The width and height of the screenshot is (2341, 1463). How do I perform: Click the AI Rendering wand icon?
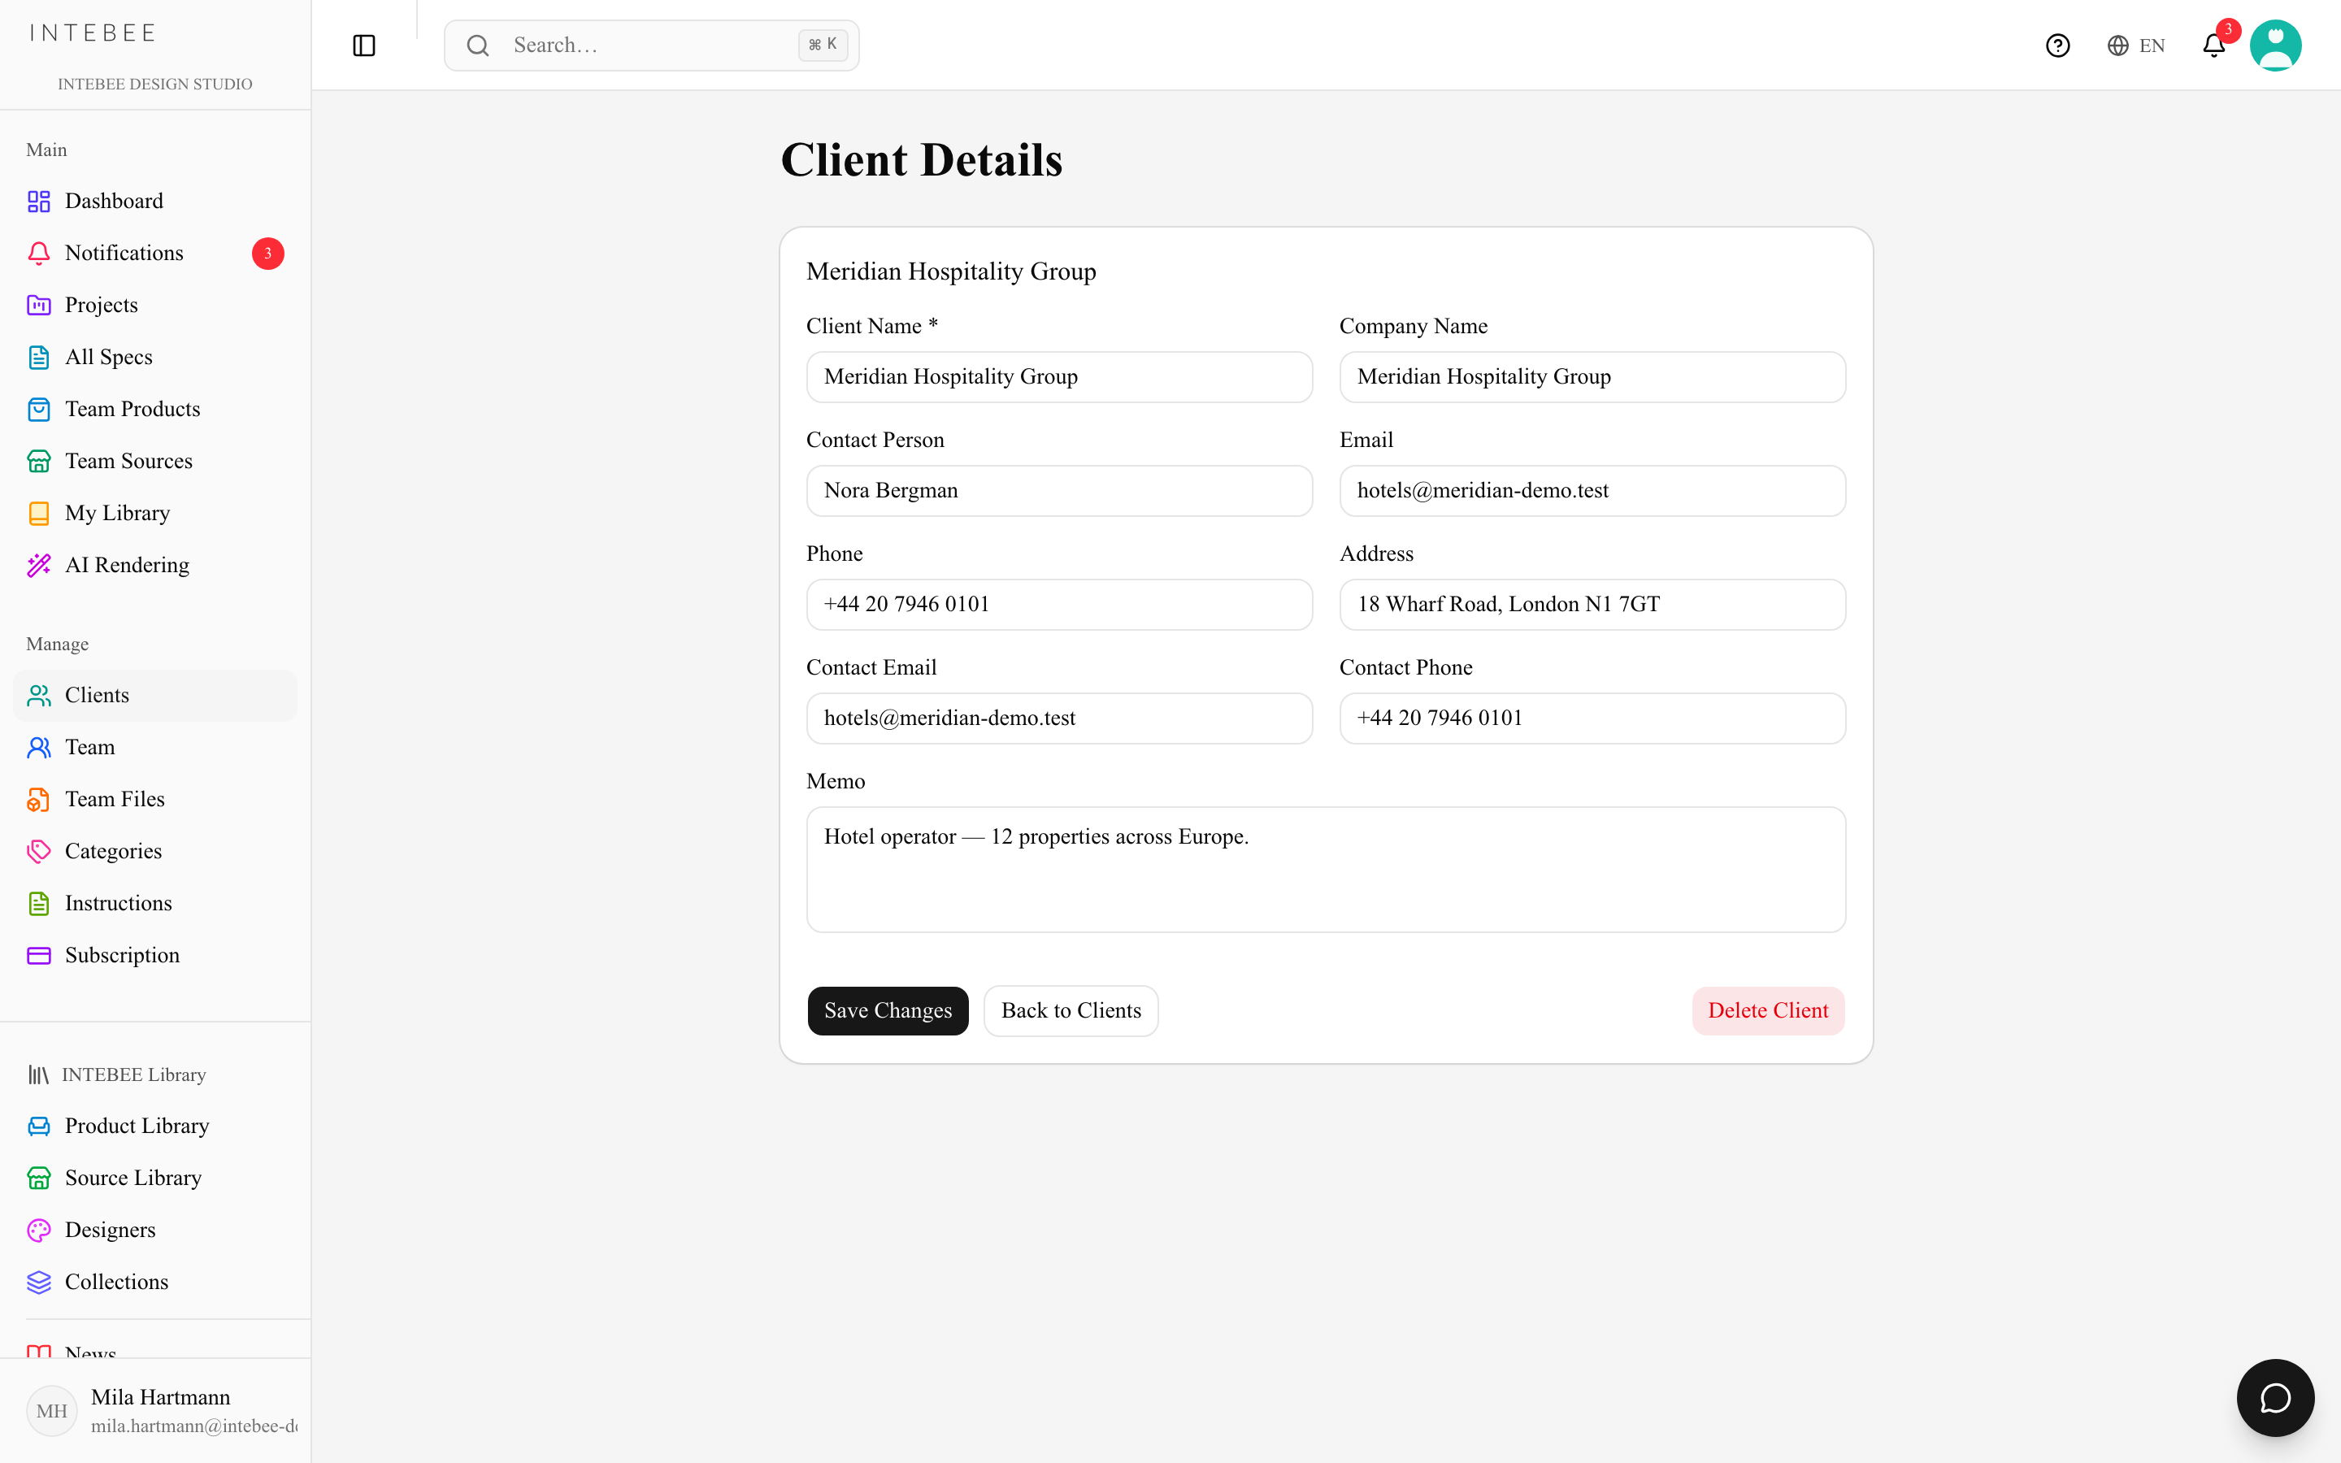39,565
